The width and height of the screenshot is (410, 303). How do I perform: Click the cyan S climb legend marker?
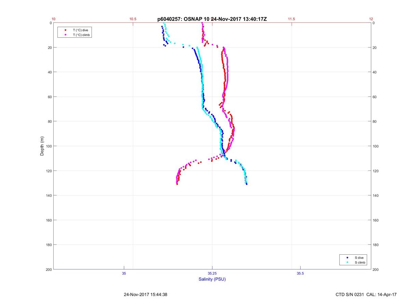[x=347, y=263]
